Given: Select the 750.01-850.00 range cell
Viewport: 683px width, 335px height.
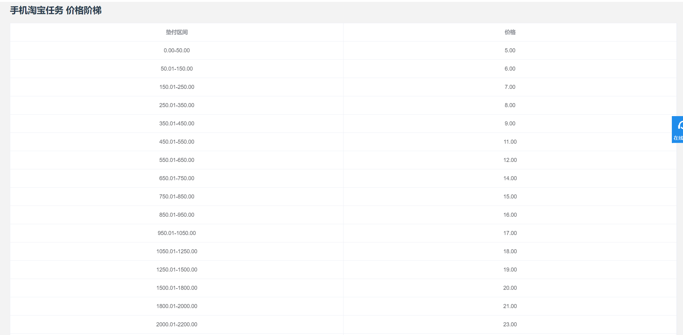Looking at the screenshot, I should coord(177,197).
